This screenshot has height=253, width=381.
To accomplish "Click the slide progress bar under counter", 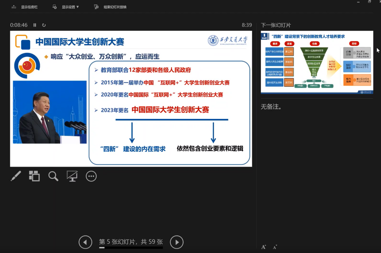I will pos(131,248).
